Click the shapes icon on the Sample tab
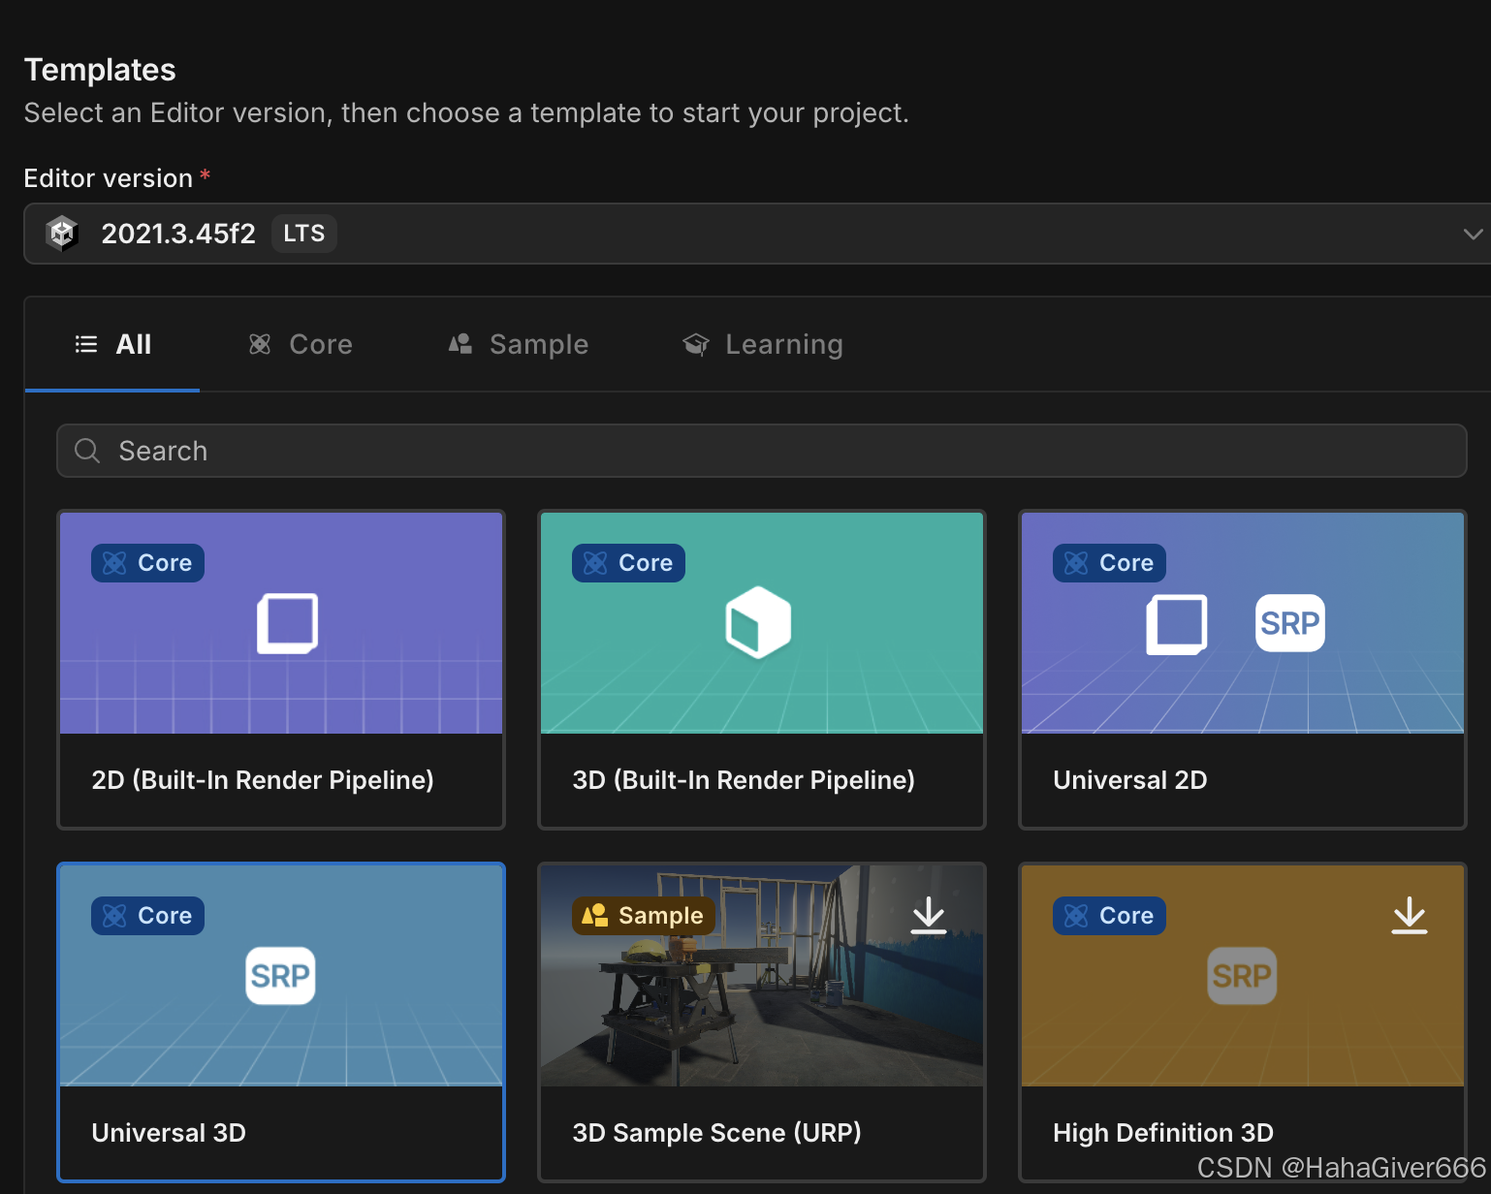The height and width of the screenshot is (1194, 1491). [x=460, y=344]
